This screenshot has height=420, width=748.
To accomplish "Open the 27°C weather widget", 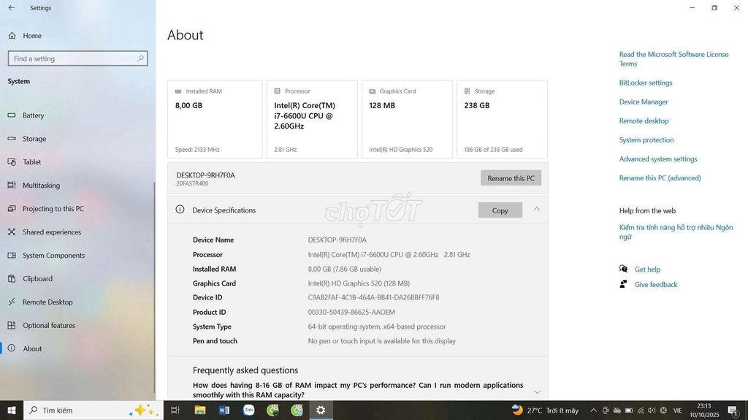I will coord(545,410).
